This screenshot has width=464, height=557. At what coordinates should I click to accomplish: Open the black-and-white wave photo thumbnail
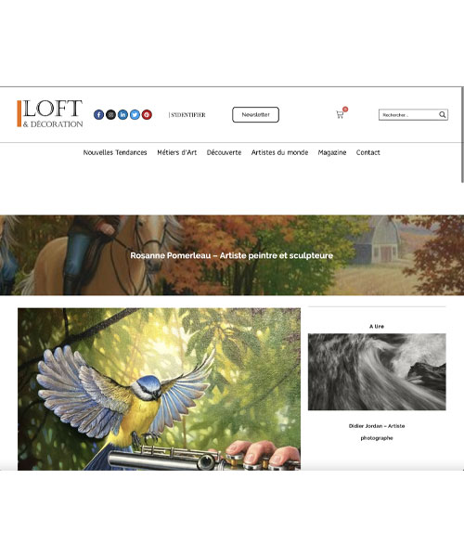point(377,371)
